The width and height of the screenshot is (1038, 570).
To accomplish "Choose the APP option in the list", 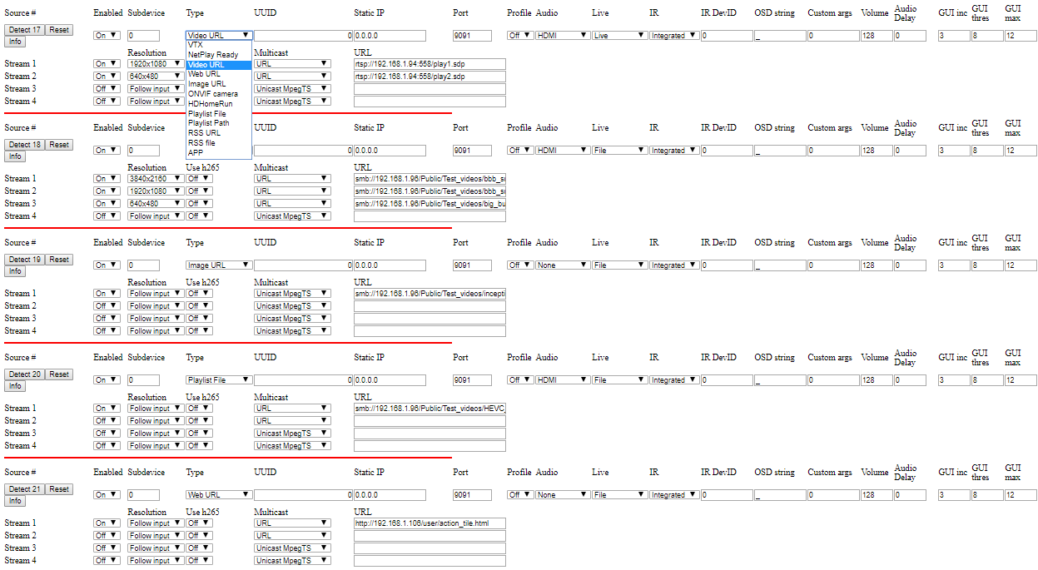I will [196, 152].
